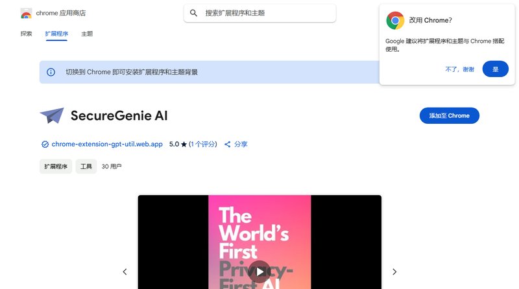519x289 pixels.
Task: Open chrome-extension-gpt-util.web.app publisher link
Action: pos(107,144)
